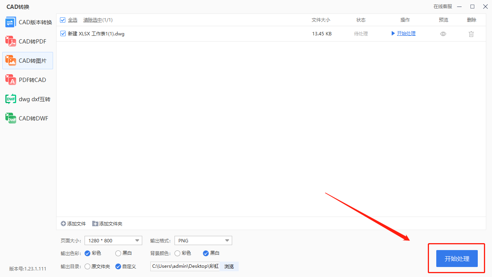Click 清除选中(1/1) to clear selection

click(98, 20)
